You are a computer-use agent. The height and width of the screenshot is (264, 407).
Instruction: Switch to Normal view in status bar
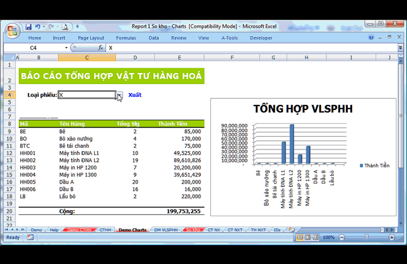click(300, 238)
